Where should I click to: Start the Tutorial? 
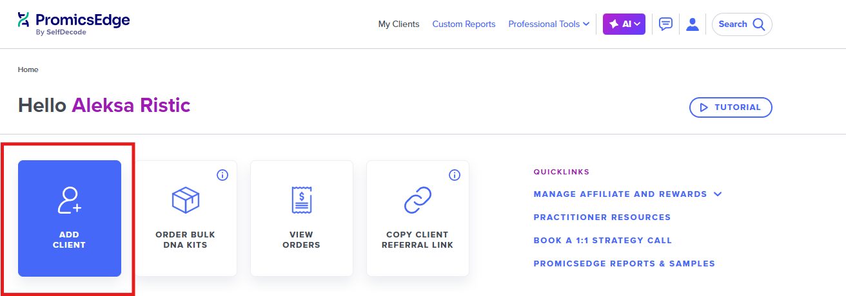pos(731,107)
